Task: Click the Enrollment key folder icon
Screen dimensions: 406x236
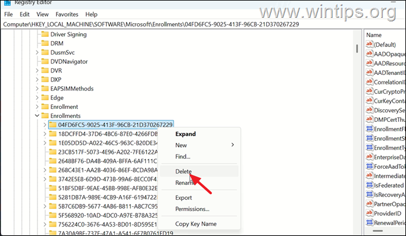Action: click(x=45, y=106)
